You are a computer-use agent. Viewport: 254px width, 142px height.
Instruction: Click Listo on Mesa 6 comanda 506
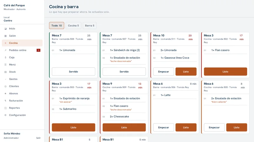click(x=186, y=127)
